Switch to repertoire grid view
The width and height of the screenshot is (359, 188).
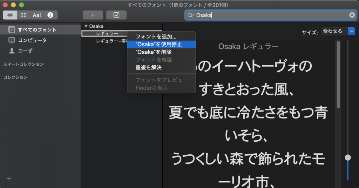point(23,15)
